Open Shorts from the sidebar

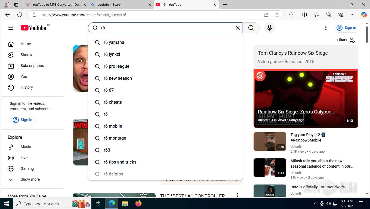click(x=32, y=55)
